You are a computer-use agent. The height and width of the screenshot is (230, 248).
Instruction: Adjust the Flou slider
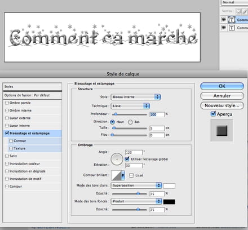point(112,135)
